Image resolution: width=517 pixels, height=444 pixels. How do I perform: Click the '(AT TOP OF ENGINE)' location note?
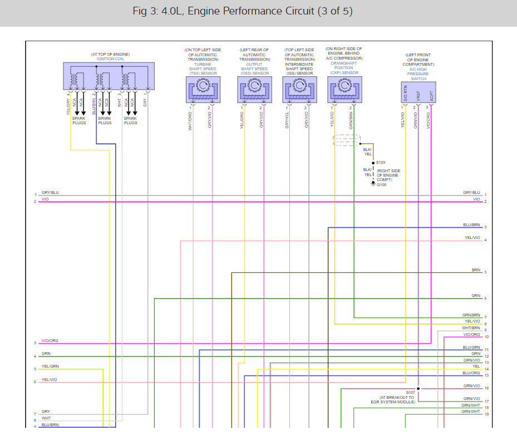pos(110,54)
